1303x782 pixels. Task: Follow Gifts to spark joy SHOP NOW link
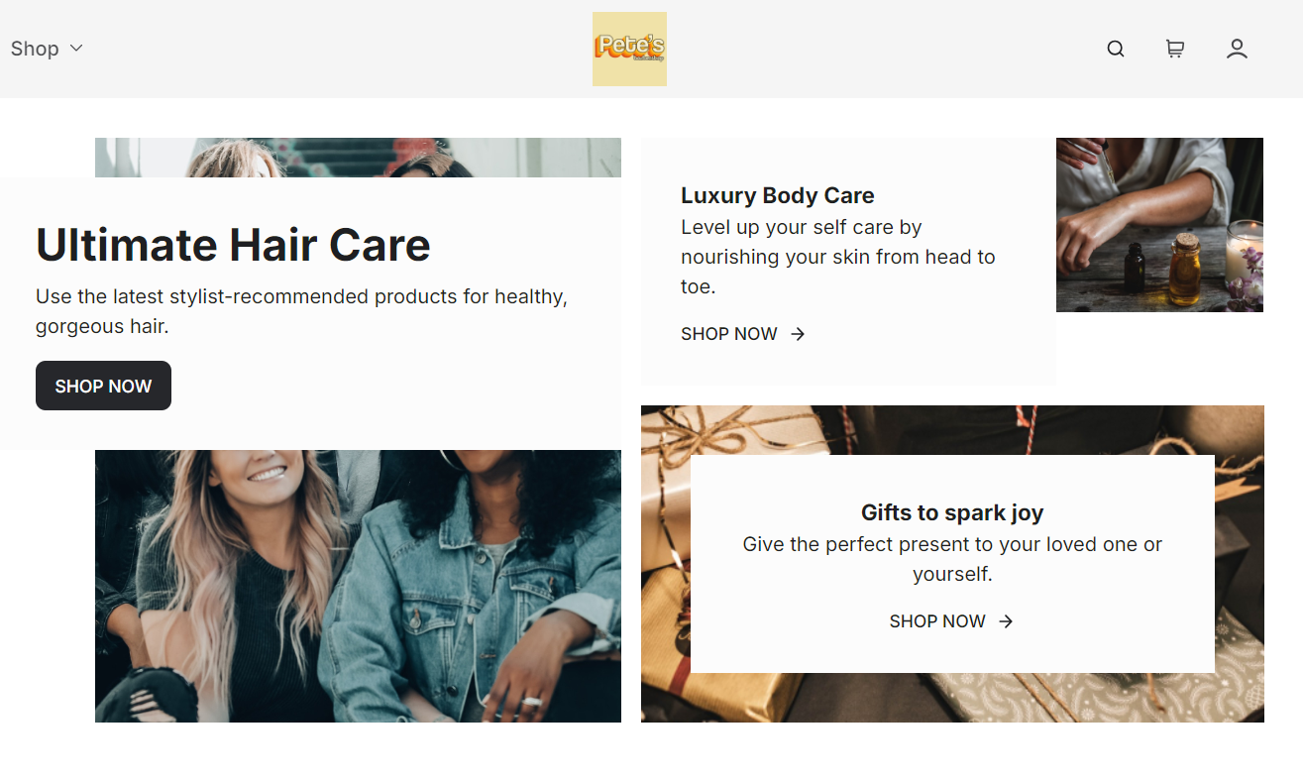[952, 621]
